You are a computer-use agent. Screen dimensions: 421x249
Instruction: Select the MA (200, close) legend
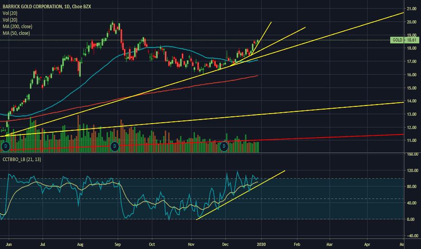pos(18,26)
